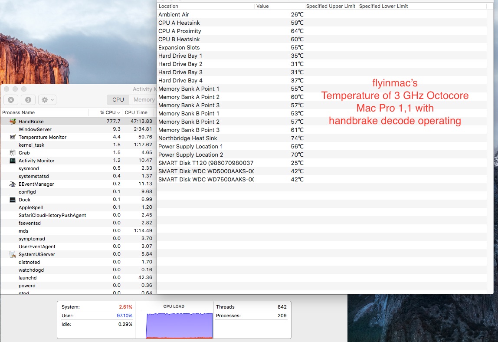Select the configd process row

[78, 192]
